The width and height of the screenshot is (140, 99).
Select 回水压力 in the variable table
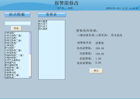click(43, 26)
